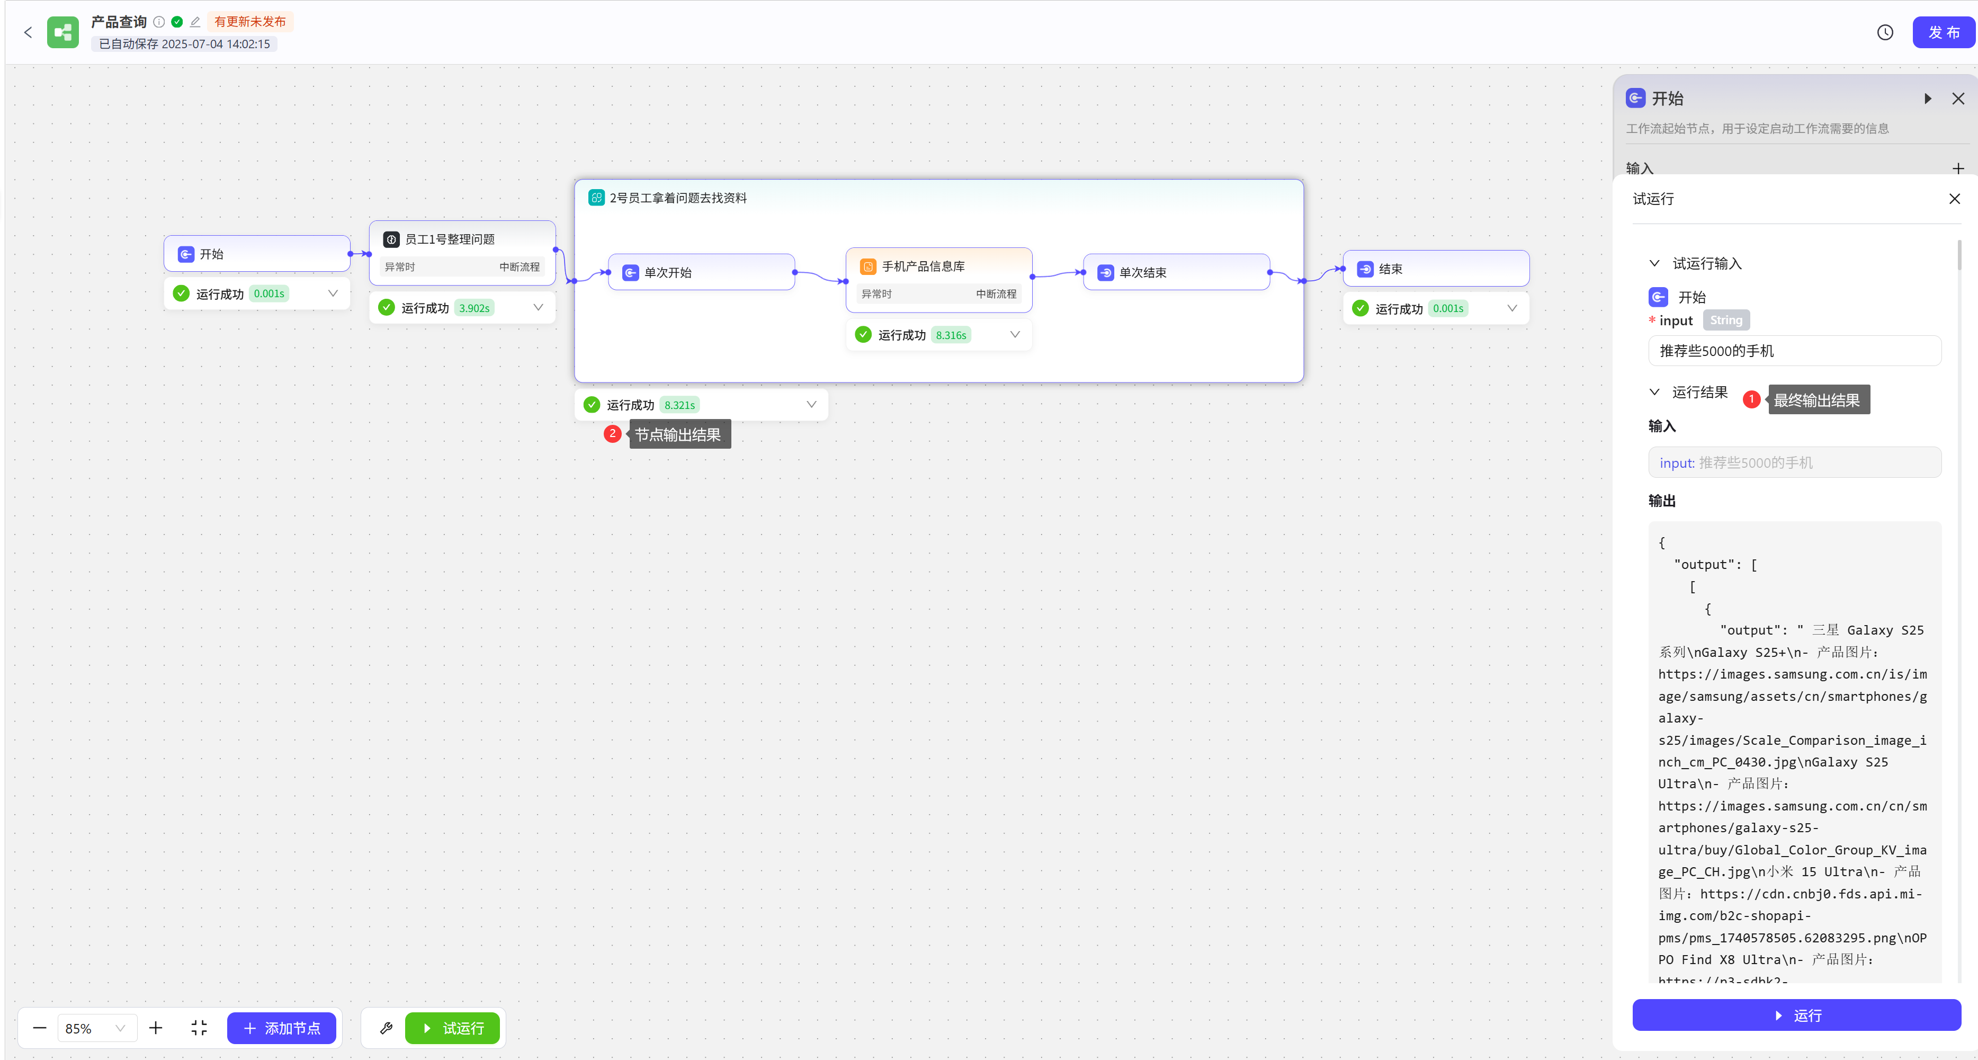Click the 添加节点 button
Screen dimensions: 1978x1060
click(282, 1028)
